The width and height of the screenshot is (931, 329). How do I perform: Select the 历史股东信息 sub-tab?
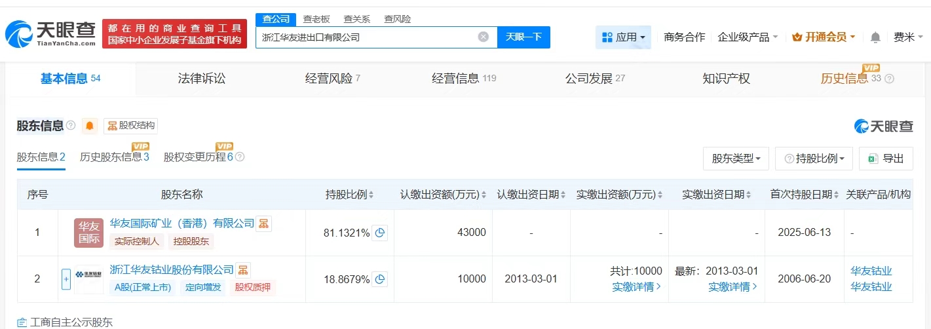115,157
